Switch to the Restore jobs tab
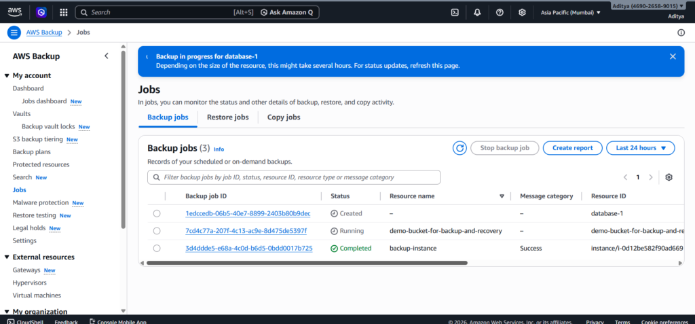The height and width of the screenshot is (324, 695). (x=227, y=118)
